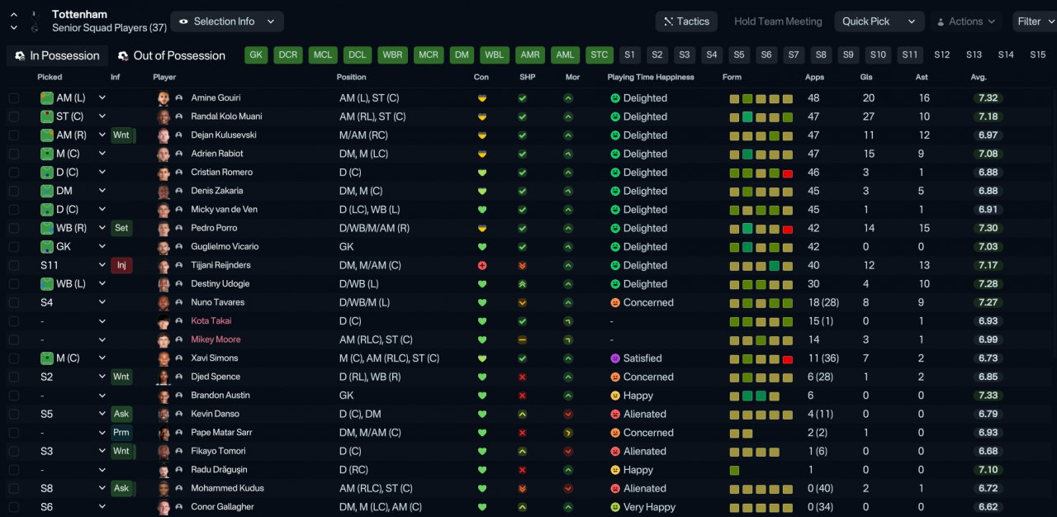Click the Tottenham club badge icon
Image resolution: width=1057 pixels, height=517 pixels.
(34, 21)
